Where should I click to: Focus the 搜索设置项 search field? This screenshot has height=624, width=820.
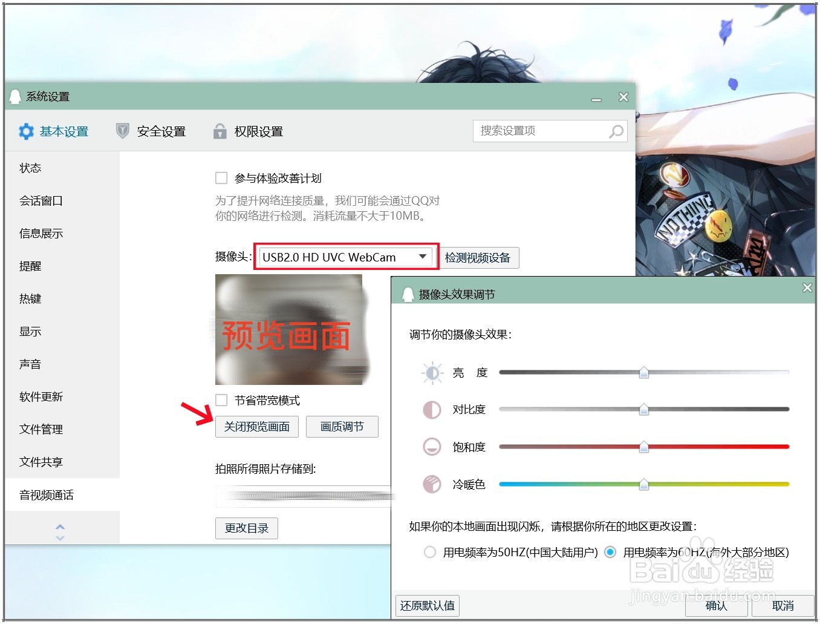tap(550, 131)
